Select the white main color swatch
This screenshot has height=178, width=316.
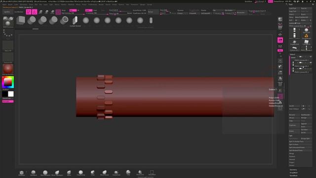click(x=11, y=94)
